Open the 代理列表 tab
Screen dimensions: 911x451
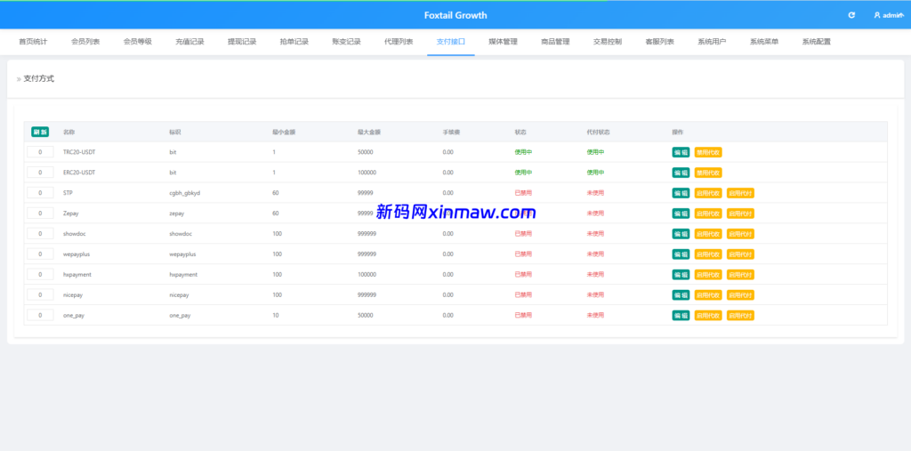pos(399,42)
